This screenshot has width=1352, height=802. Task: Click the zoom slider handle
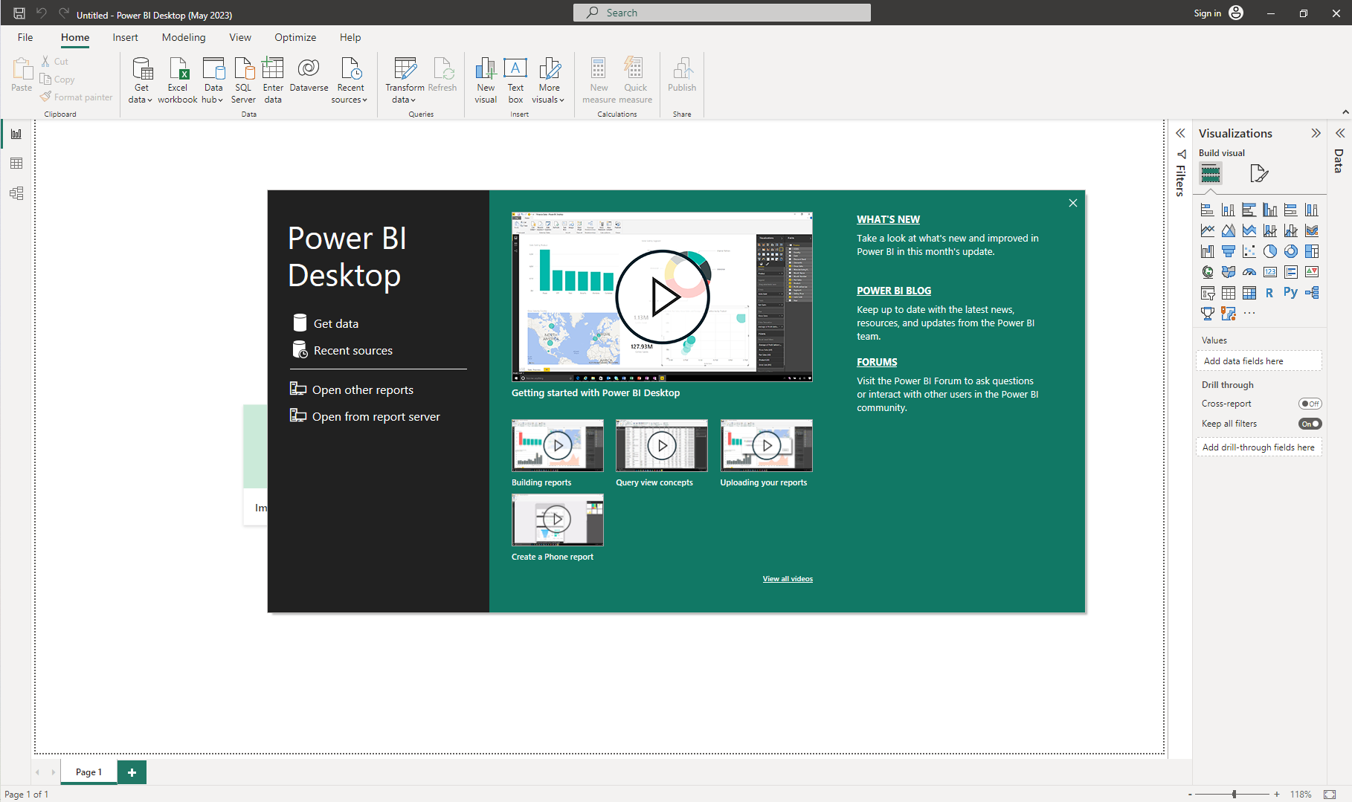(x=1234, y=794)
